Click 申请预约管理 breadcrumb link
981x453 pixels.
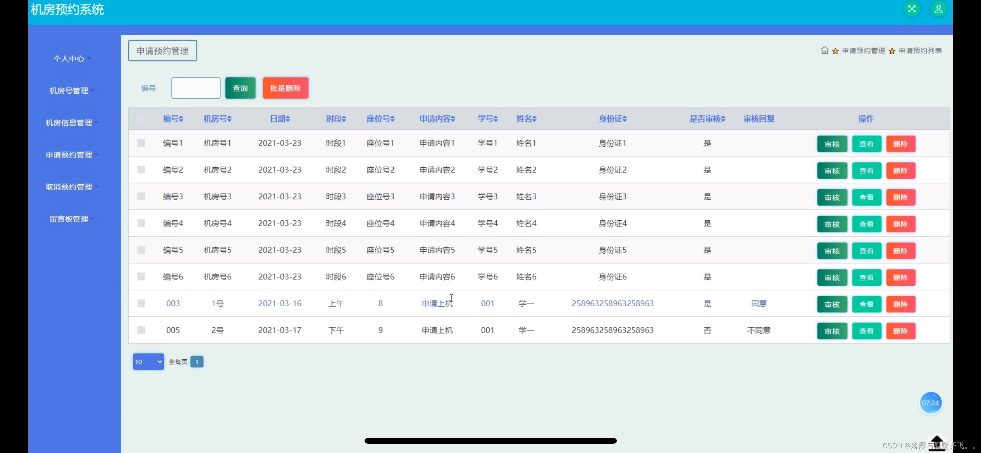tap(864, 51)
